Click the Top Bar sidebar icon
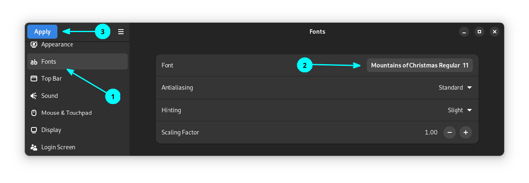This screenshot has height=183, width=529. coord(34,79)
